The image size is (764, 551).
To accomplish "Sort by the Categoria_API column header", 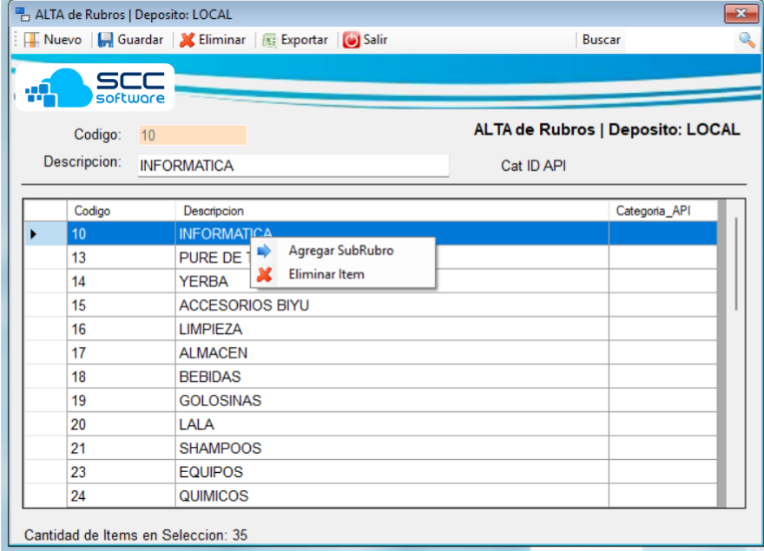I will point(662,211).
